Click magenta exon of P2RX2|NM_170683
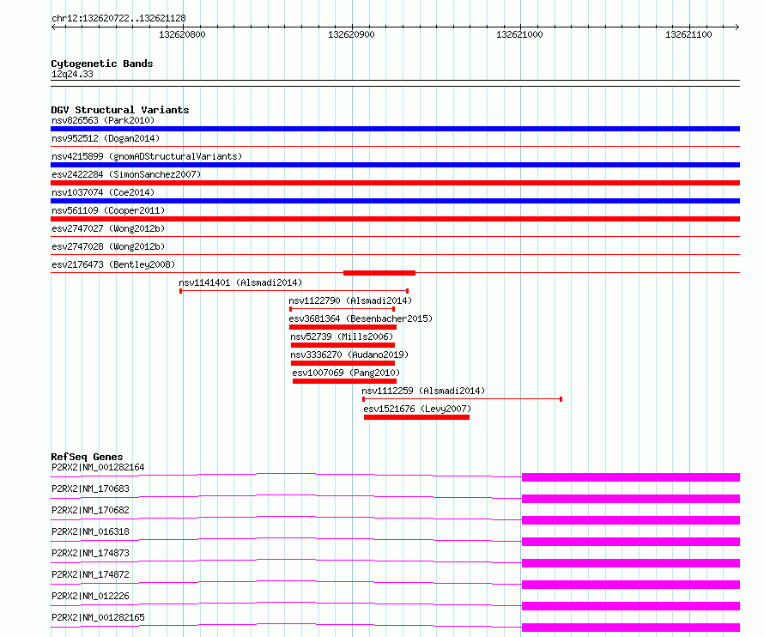This screenshot has width=764, height=637. click(x=631, y=499)
